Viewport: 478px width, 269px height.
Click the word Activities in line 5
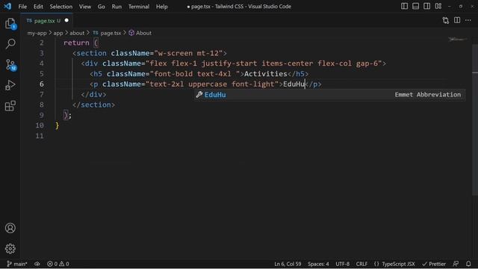266,73
